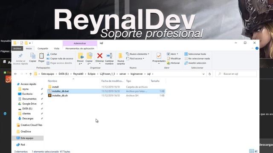Screen dimensions: 273x153
Task: Click the red Eliminar icon
Action: tap(100, 56)
